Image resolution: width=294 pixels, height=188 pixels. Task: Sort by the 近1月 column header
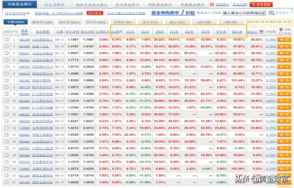point(130,32)
